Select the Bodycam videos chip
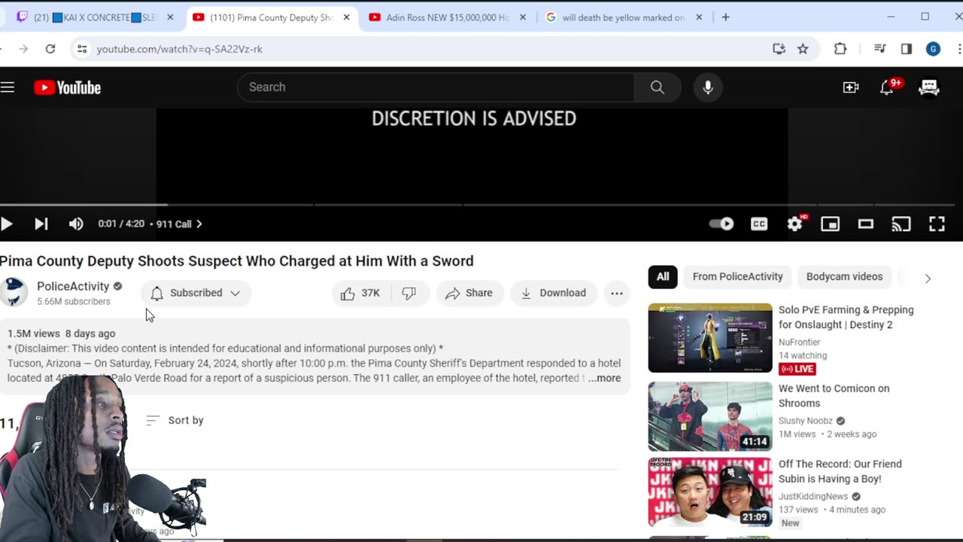The width and height of the screenshot is (963, 542). (x=844, y=276)
